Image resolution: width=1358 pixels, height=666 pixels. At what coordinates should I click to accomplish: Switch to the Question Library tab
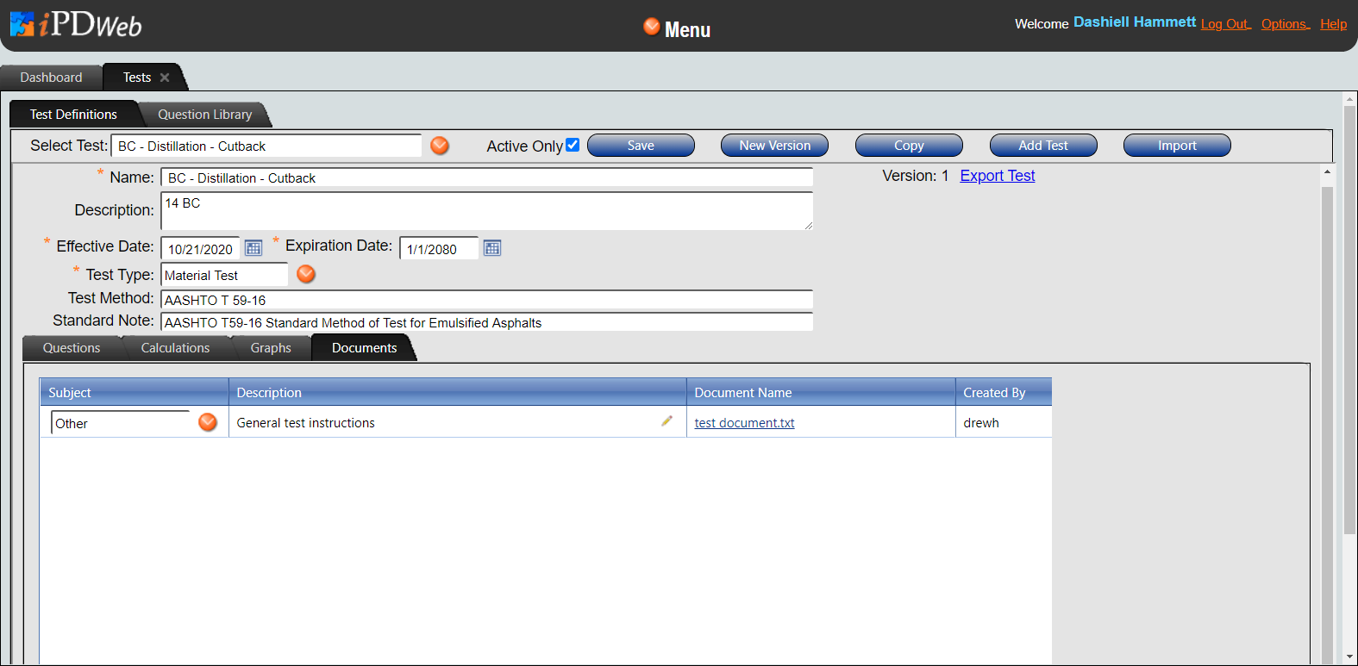click(x=204, y=115)
